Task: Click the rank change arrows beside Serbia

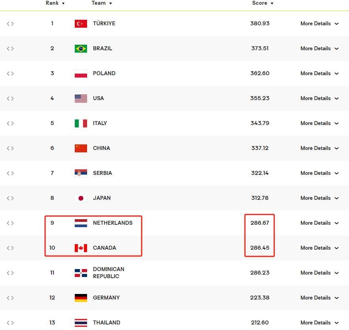Action: 10,173
